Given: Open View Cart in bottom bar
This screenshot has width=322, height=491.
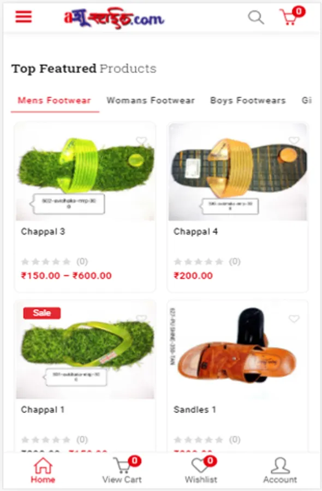Looking at the screenshot, I should click(x=122, y=470).
